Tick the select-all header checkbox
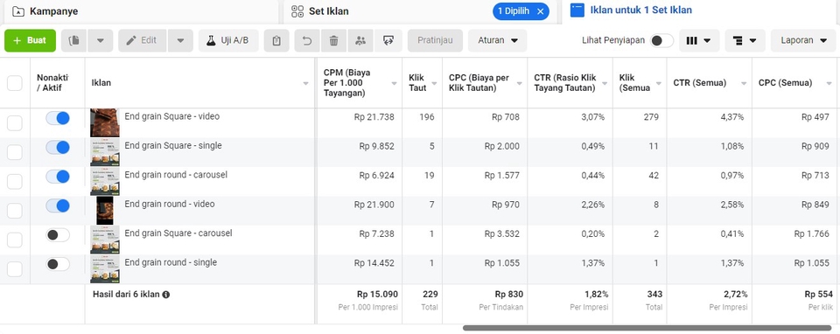Screen dimensions: 840x334 (15, 83)
